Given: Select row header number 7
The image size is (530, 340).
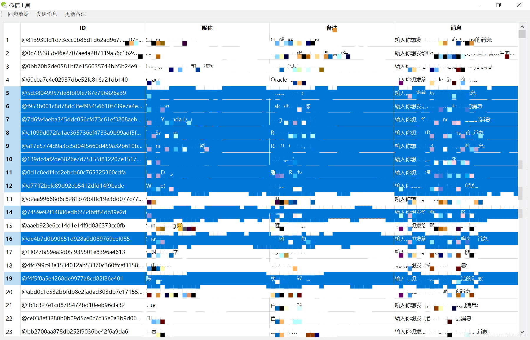Looking at the screenshot, I should click(x=12, y=119).
